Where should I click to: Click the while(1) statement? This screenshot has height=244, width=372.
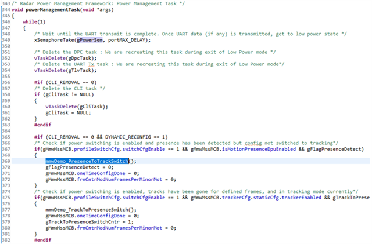click(x=34, y=22)
